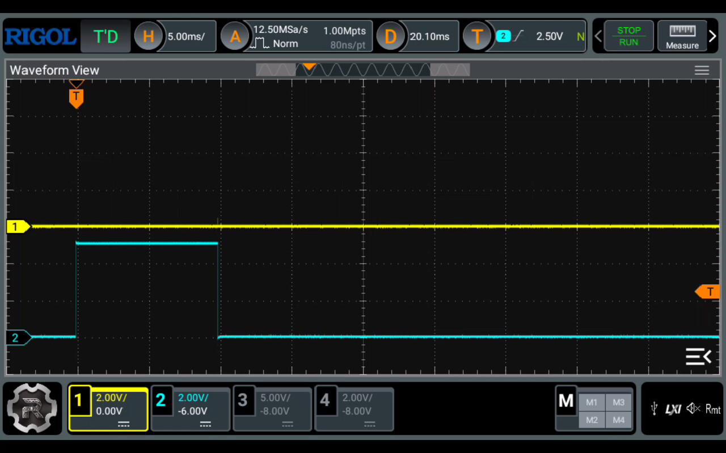The image size is (726, 453).
Task: Select the 20.10ms delay value
Action: [429, 37]
